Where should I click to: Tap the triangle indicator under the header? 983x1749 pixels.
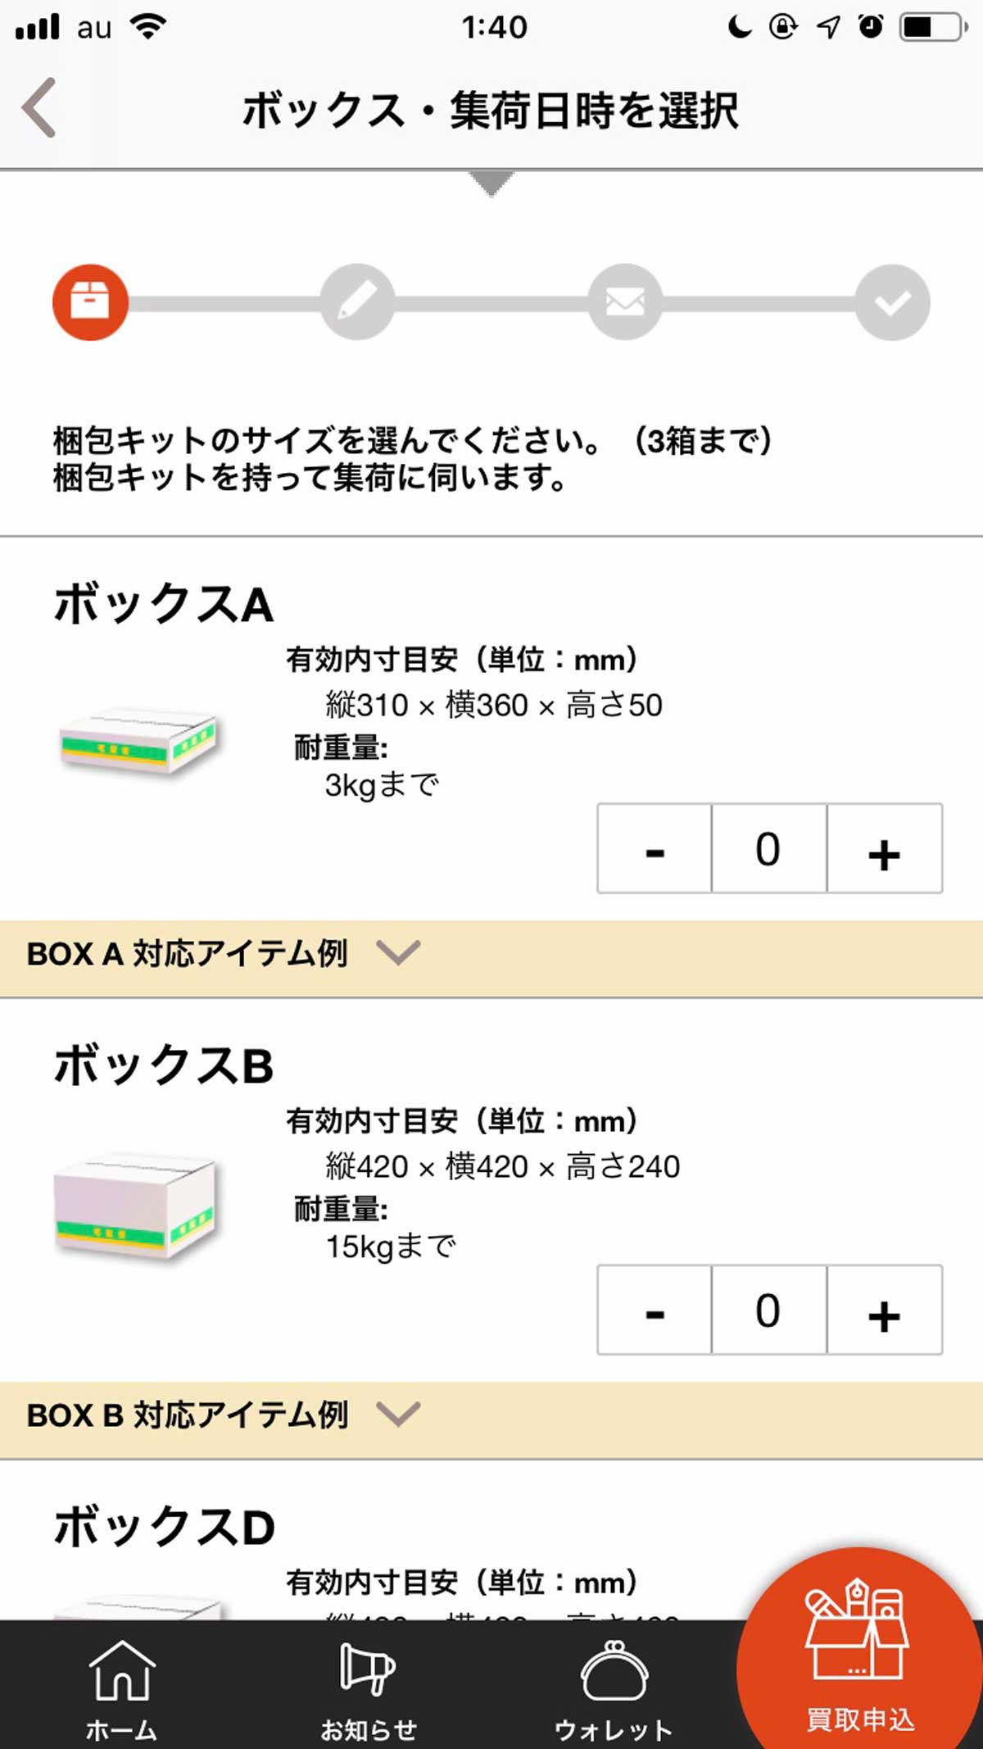(x=491, y=184)
